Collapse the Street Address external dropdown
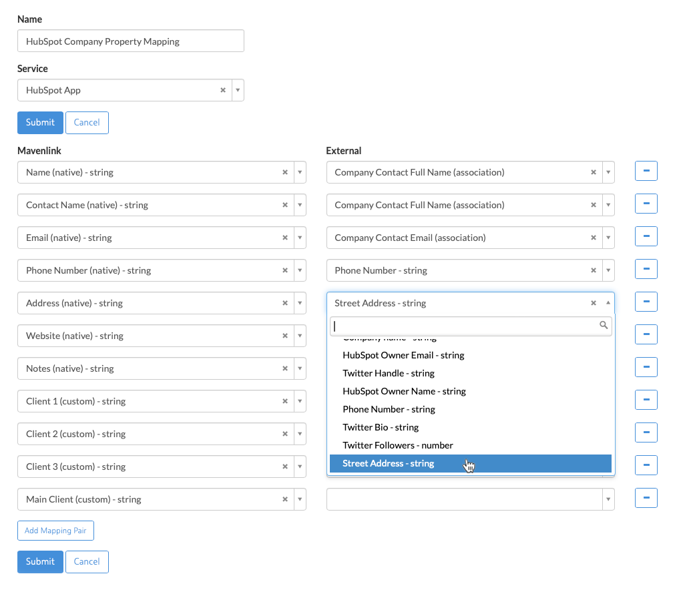The image size is (681, 592). click(x=608, y=303)
